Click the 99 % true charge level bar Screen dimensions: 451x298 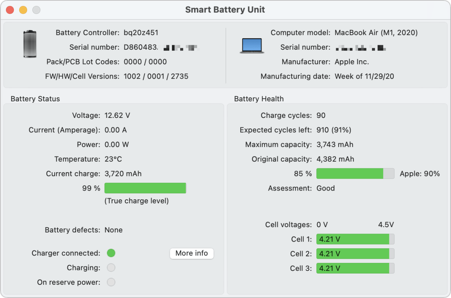click(145, 188)
